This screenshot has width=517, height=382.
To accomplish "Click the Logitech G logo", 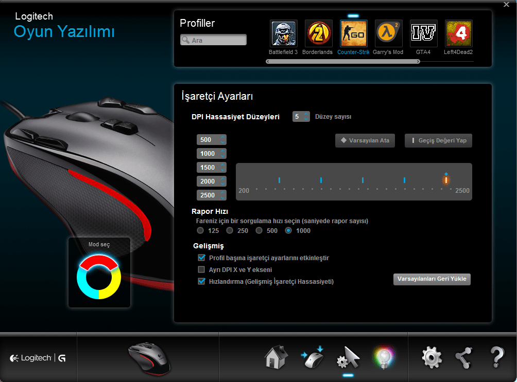I will tap(38, 357).
